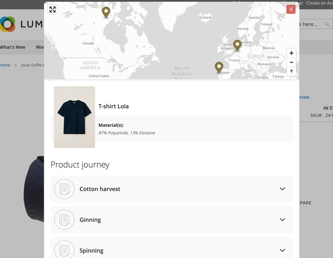Viewport: 333px width, 258px height.
Task: Click the Ginning document icon
Action: 64,220
